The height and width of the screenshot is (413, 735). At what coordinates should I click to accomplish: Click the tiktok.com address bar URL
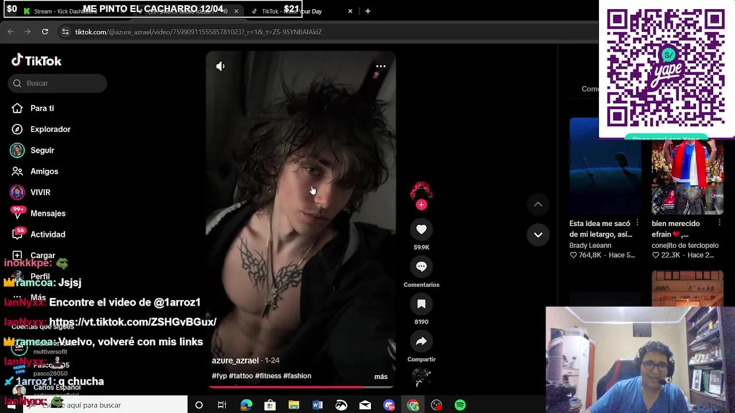(199, 32)
